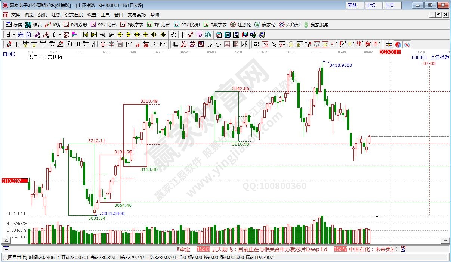Image resolution: width=451 pixels, height=262 pixels.
Task: Click the red-blue yin-yang icon
Action: [398, 44]
